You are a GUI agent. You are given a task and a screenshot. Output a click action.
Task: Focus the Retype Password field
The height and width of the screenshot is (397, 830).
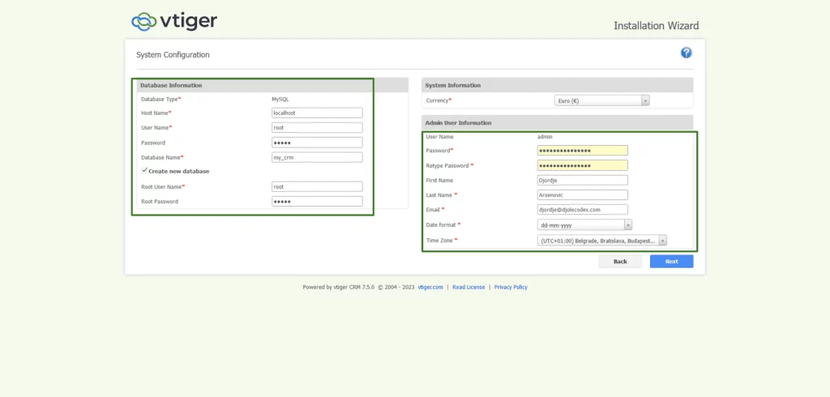[x=582, y=165]
